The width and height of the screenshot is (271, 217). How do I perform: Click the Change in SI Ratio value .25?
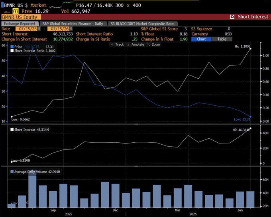click(135, 39)
